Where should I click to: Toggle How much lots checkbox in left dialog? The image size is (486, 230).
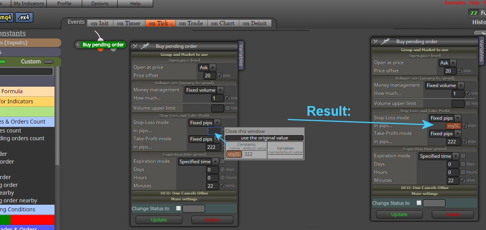[x=228, y=98]
